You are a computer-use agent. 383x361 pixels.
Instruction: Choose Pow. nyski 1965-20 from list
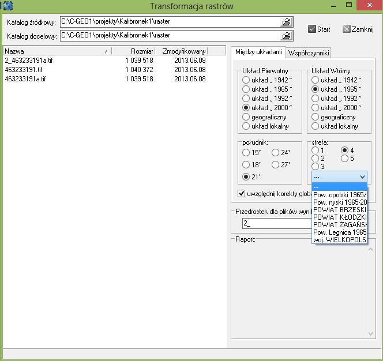click(340, 202)
